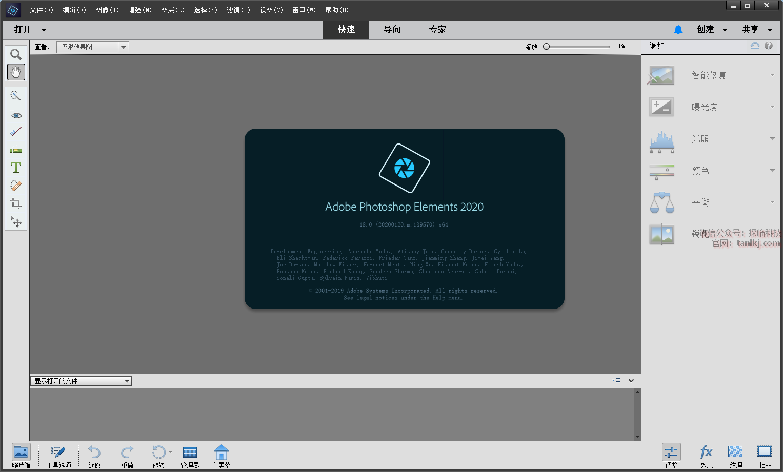Show the 效果 effects panel

706,456
